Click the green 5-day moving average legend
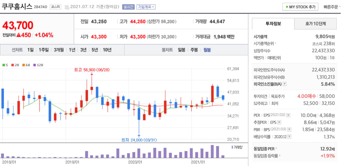Viewport: 341px width, 166px height. (5, 65)
